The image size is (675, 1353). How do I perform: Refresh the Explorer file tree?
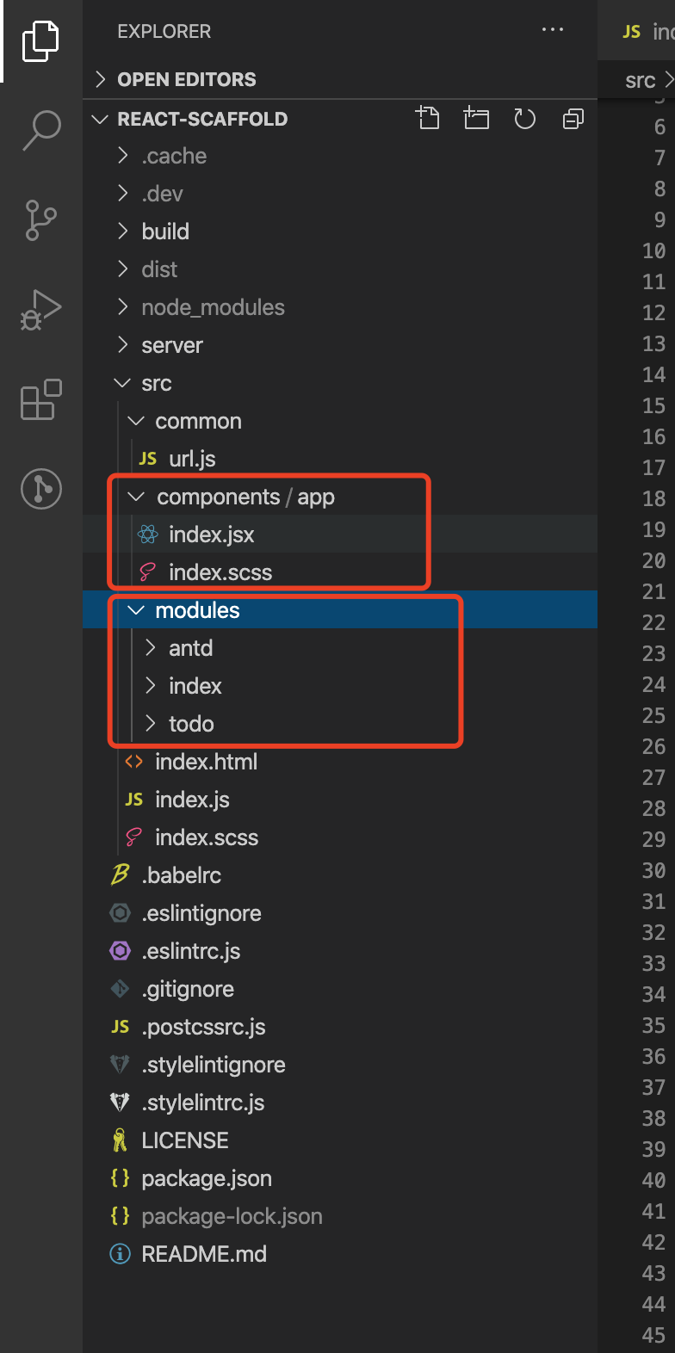tap(524, 119)
